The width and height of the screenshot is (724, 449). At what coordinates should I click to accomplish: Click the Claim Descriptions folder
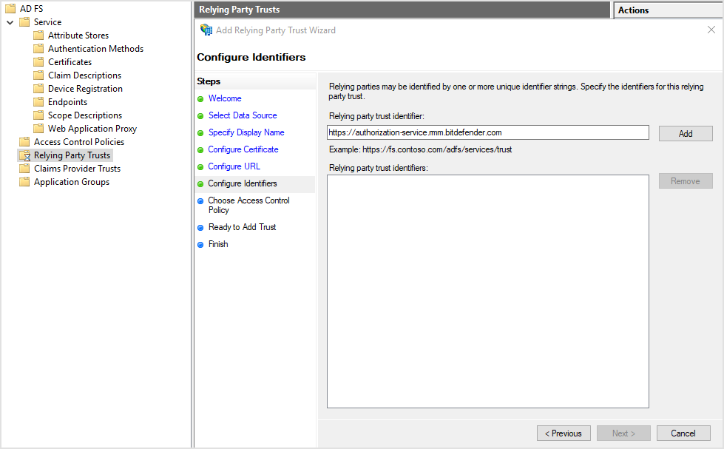coord(83,75)
